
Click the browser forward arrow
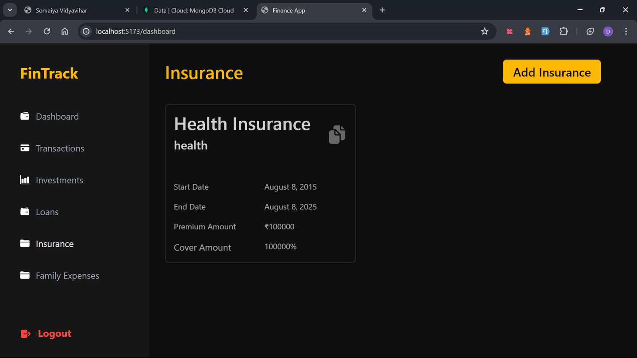(x=29, y=31)
